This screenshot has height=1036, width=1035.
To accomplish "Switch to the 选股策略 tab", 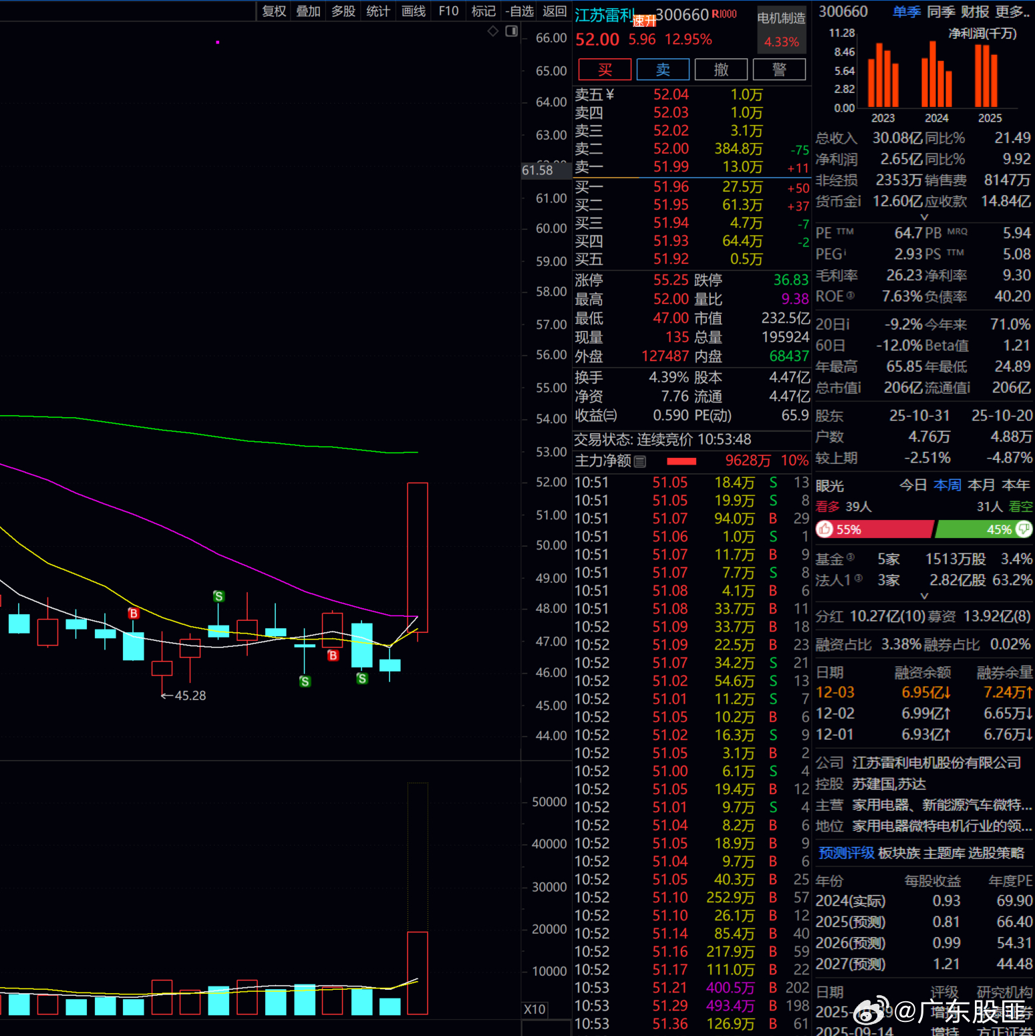I will point(996,853).
